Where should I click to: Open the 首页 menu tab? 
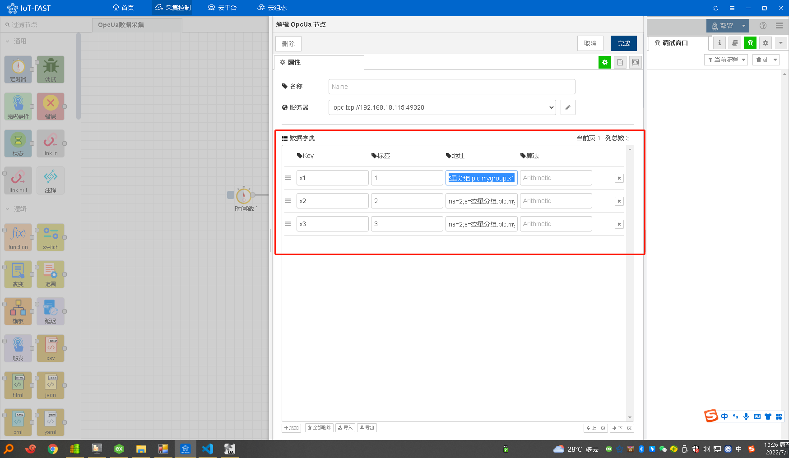(x=123, y=8)
